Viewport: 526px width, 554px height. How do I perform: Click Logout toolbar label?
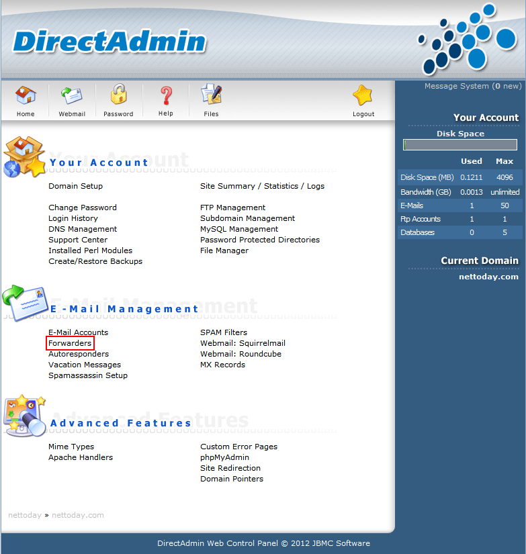[x=363, y=114]
